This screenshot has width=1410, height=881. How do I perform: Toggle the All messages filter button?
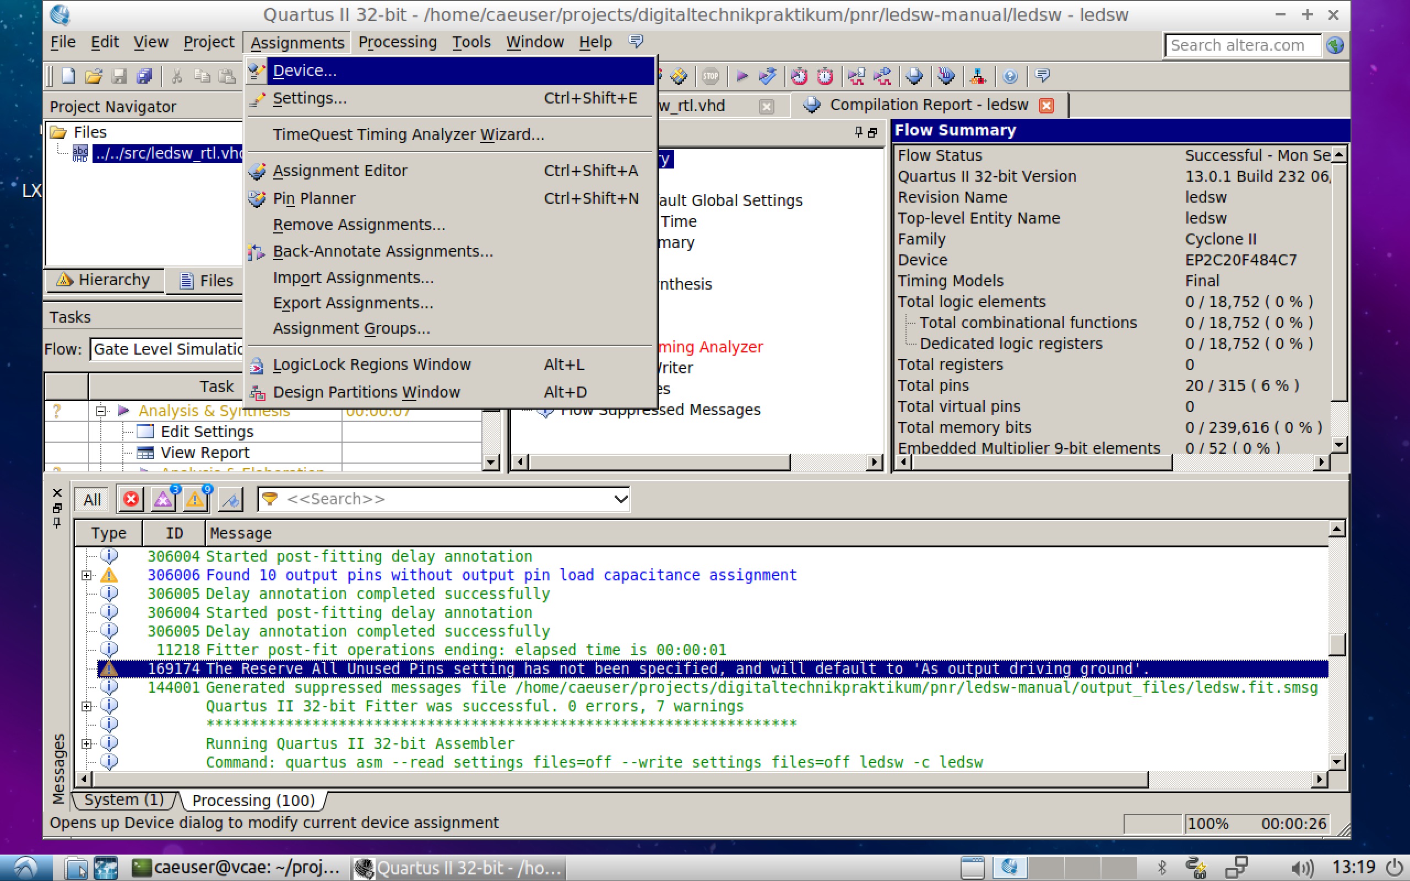91,499
